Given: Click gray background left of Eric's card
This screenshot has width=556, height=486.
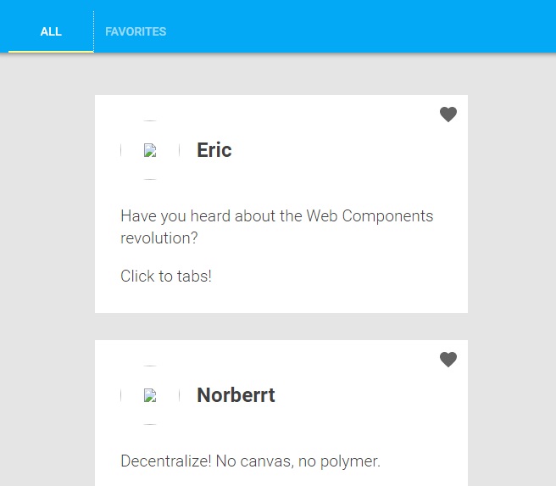Looking at the screenshot, I should (47, 204).
